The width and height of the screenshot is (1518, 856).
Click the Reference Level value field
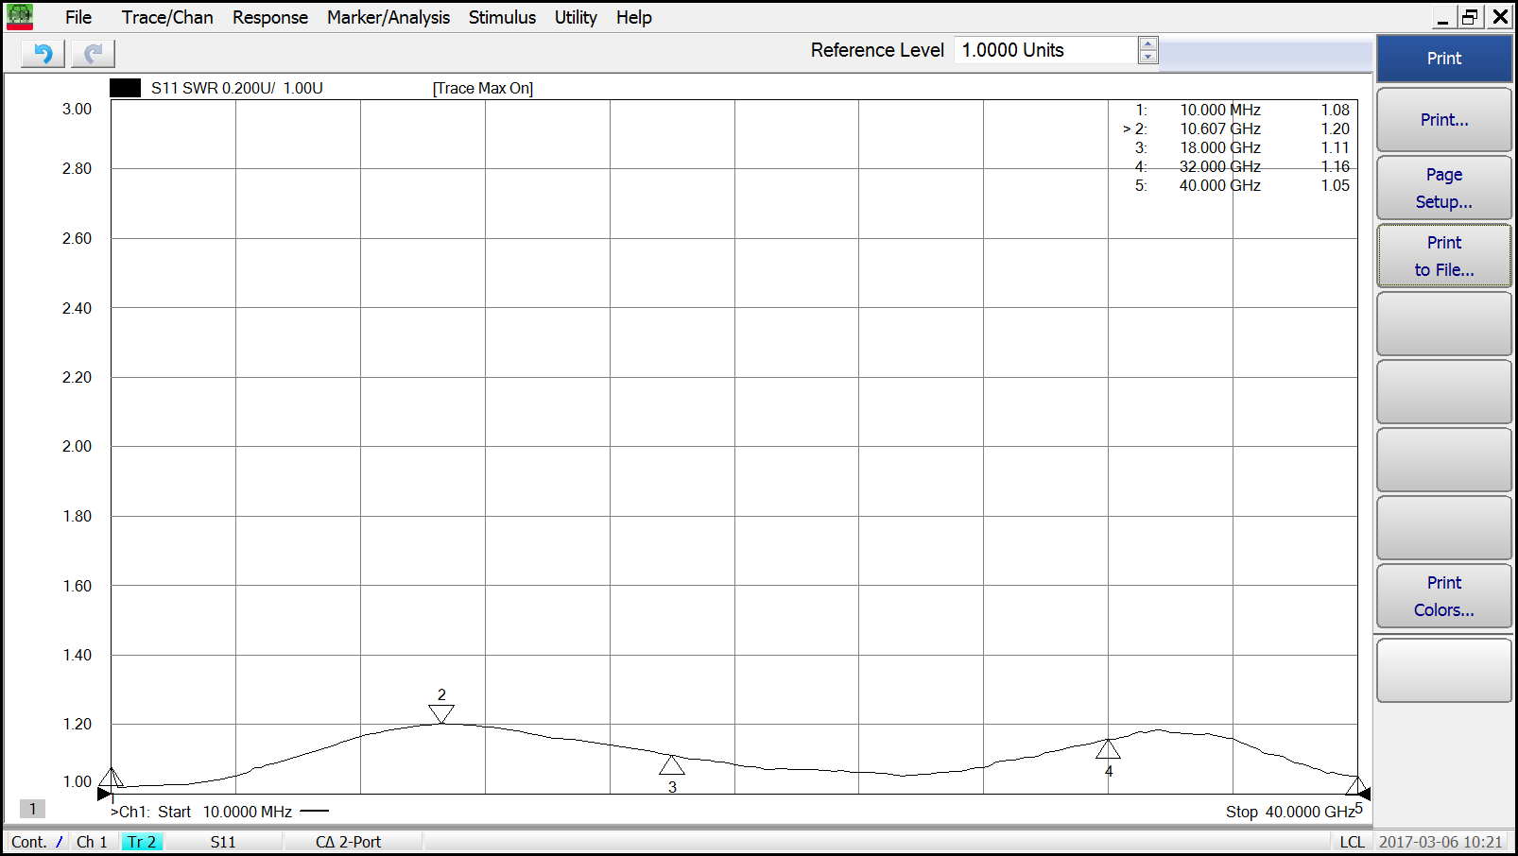tap(1046, 50)
